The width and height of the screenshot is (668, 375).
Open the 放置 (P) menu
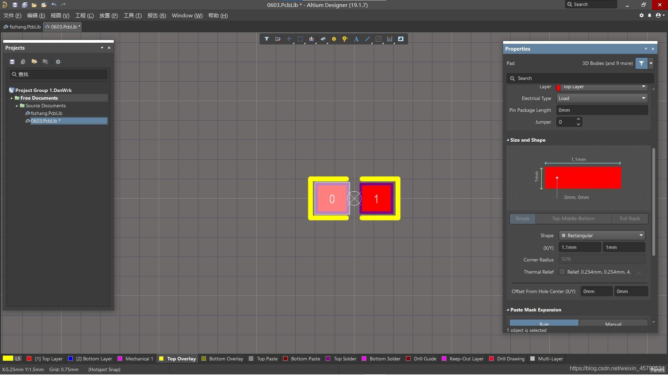click(109, 16)
